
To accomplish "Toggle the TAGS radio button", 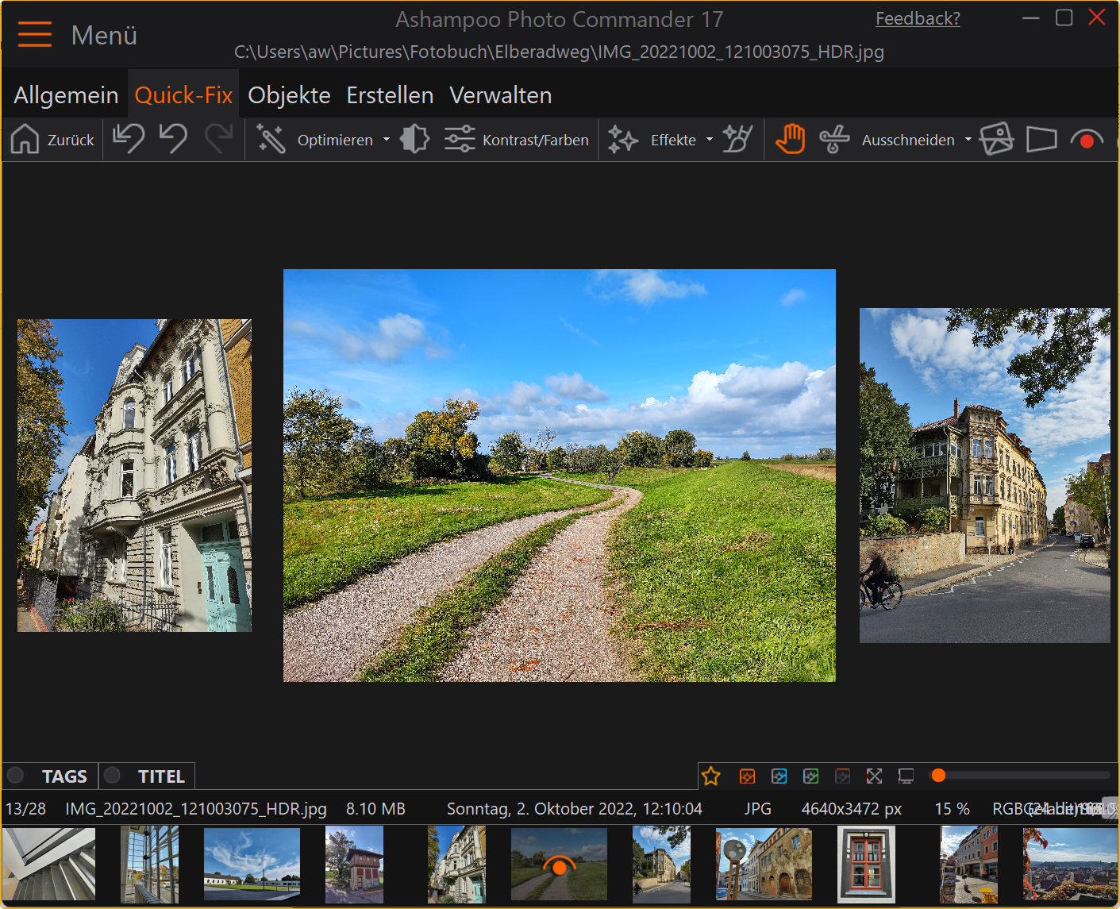I will tap(16, 776).
